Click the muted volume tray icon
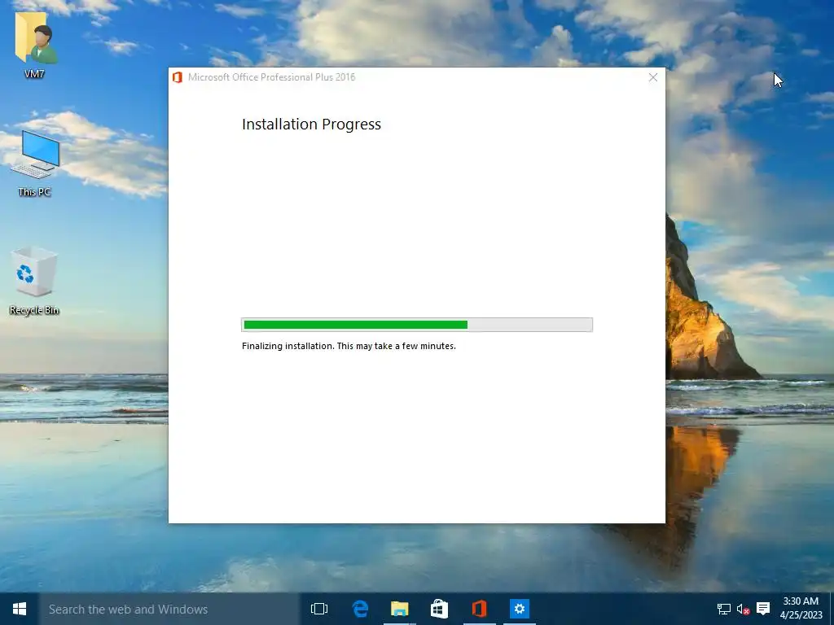The width and height of the screenshot is (834, 625). 743,609
